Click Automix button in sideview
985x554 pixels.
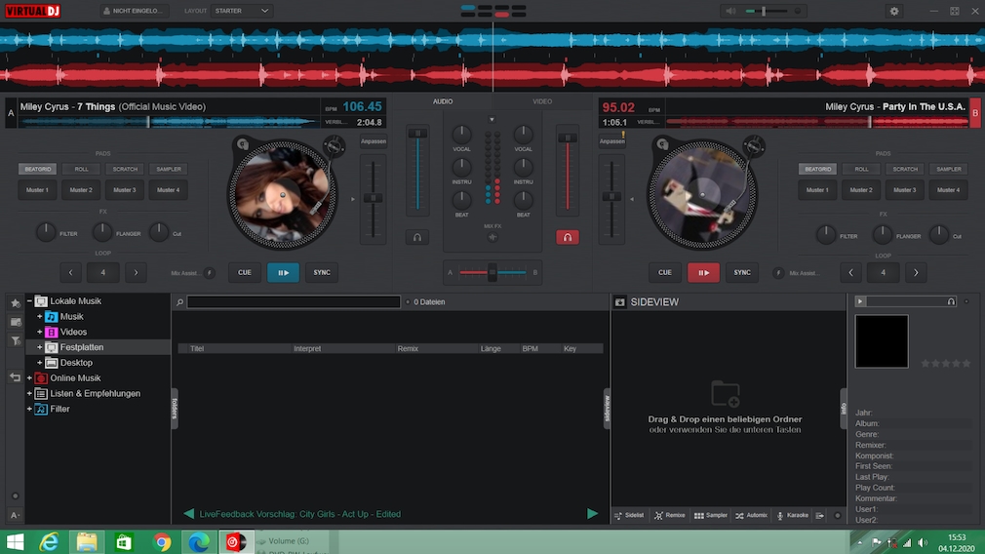(x=751, y=515)
